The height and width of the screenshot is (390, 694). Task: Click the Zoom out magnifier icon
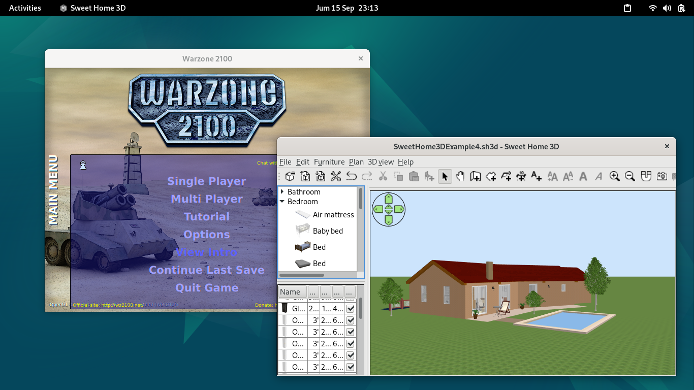pyautogui.click(x=630, y=176)
